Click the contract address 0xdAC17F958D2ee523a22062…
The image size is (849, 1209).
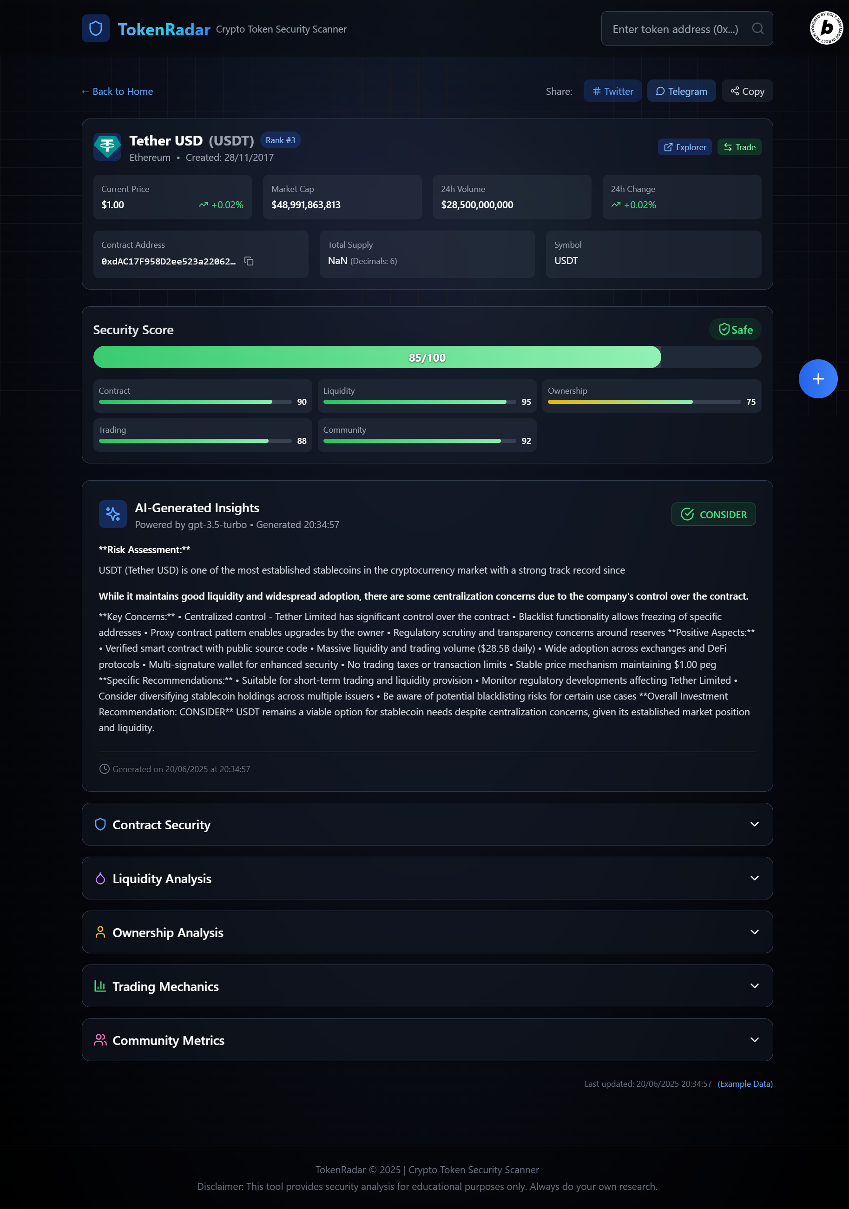pyautogui.click(x=168, y=261)
